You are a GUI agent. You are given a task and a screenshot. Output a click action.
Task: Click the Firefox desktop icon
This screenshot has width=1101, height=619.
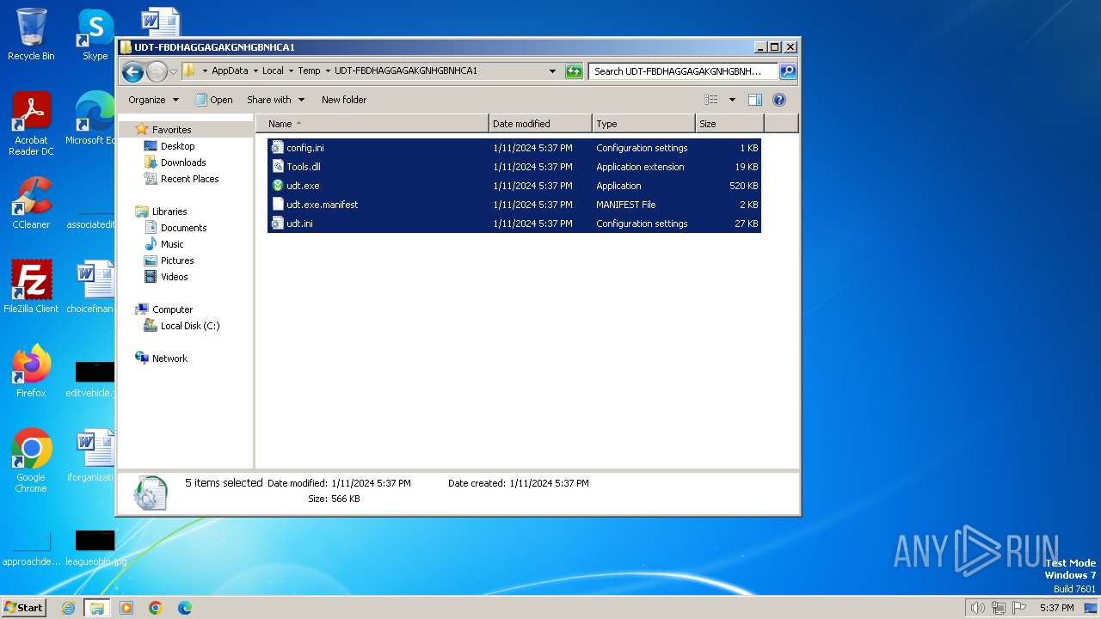point(31,371)
